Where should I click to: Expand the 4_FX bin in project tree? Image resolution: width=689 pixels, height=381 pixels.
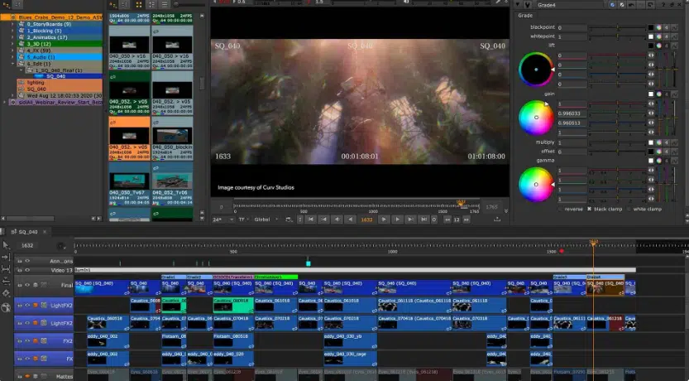pyautogui.click(x=13, y=51)
